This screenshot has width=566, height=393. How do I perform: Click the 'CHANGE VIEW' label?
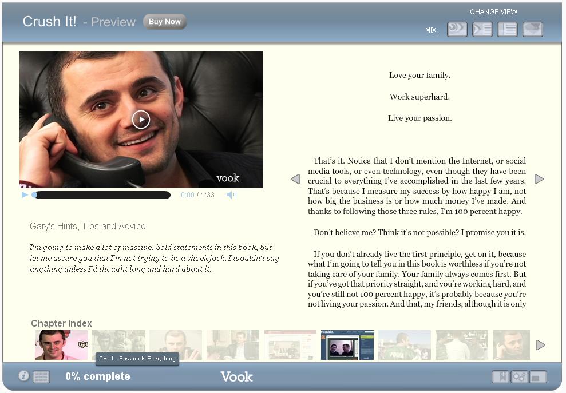(493, 12)
